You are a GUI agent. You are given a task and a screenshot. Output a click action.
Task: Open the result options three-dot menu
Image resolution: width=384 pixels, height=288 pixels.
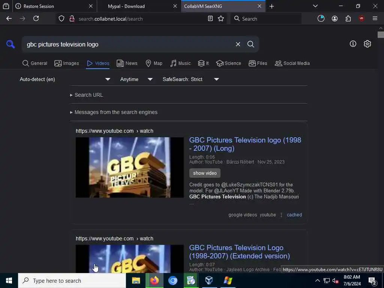click(x=281, y=215)
